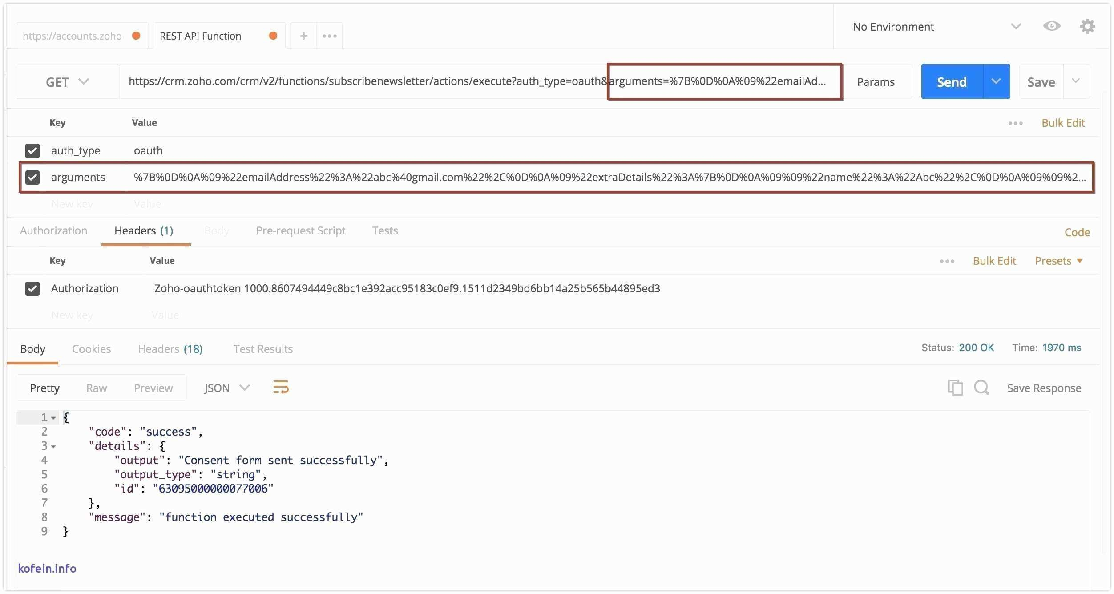
Task: Switch to the Pre-request Script tab
Action: pos(300,230)
